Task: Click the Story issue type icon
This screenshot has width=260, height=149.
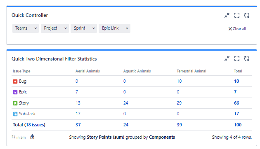Action: tap(15, 103)
